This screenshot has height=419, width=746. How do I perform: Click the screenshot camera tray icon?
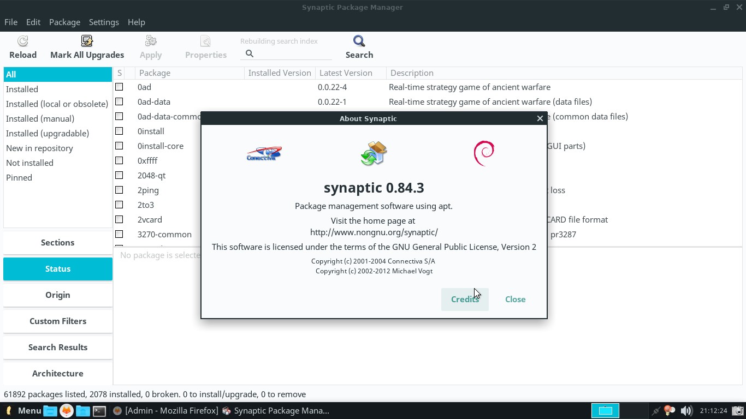click(x=737, y=411)
